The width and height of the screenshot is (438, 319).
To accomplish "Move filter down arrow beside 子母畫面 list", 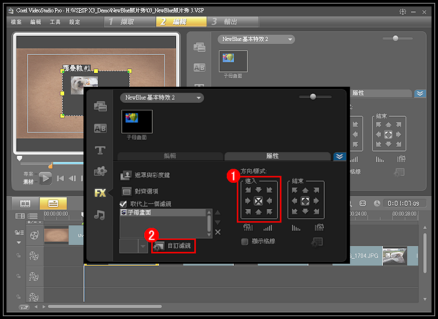I will pyautogui.click(x=218, y=222).
